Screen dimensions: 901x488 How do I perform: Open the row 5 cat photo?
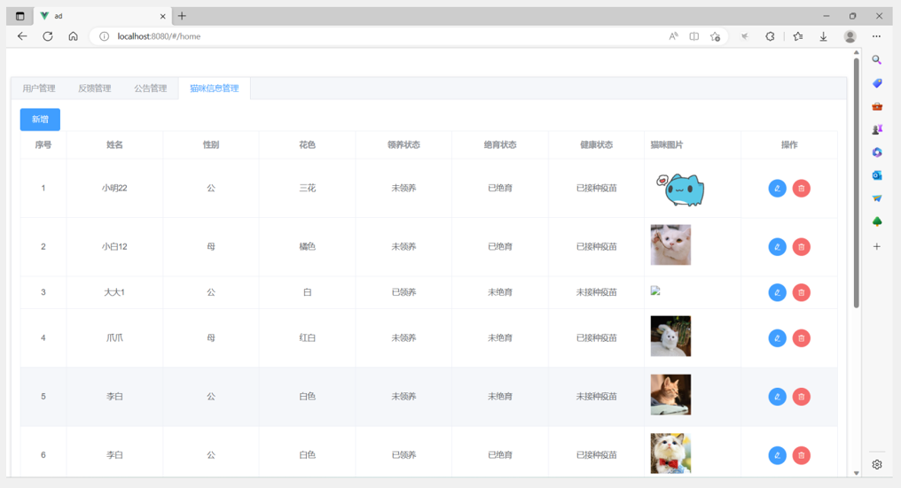tap(670, 394)
